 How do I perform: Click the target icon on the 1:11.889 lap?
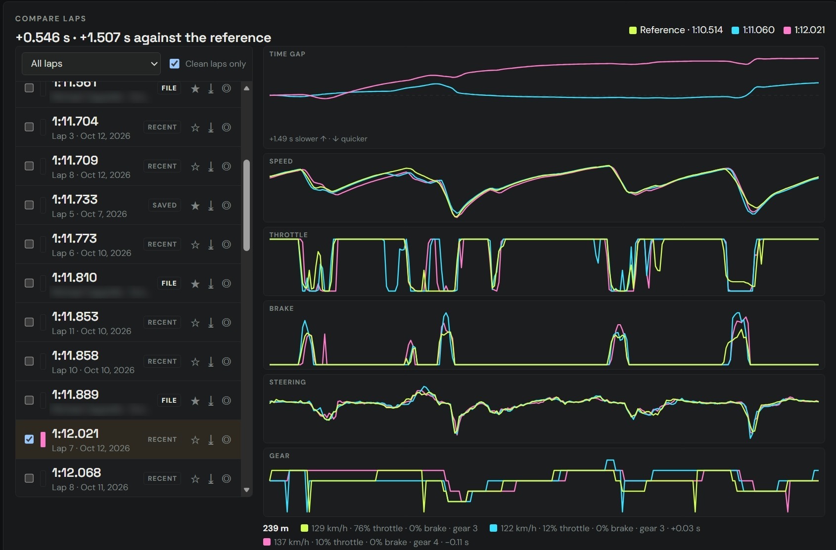pos(227,401)
